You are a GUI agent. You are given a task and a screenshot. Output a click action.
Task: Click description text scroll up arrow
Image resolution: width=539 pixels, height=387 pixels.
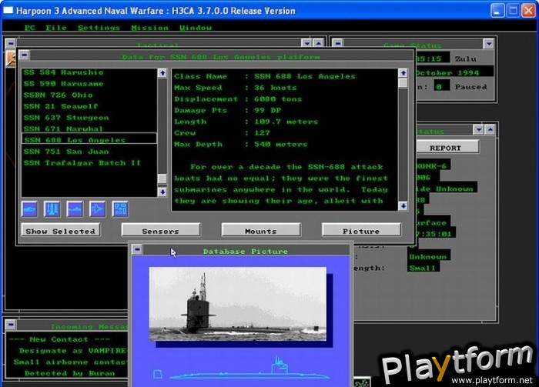click(403, 73)
